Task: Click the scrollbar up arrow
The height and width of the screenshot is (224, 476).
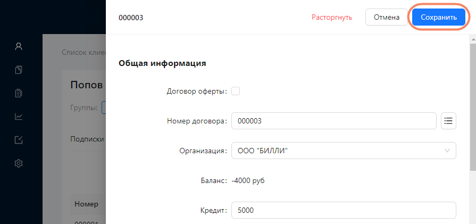Action: click(473, 39)
